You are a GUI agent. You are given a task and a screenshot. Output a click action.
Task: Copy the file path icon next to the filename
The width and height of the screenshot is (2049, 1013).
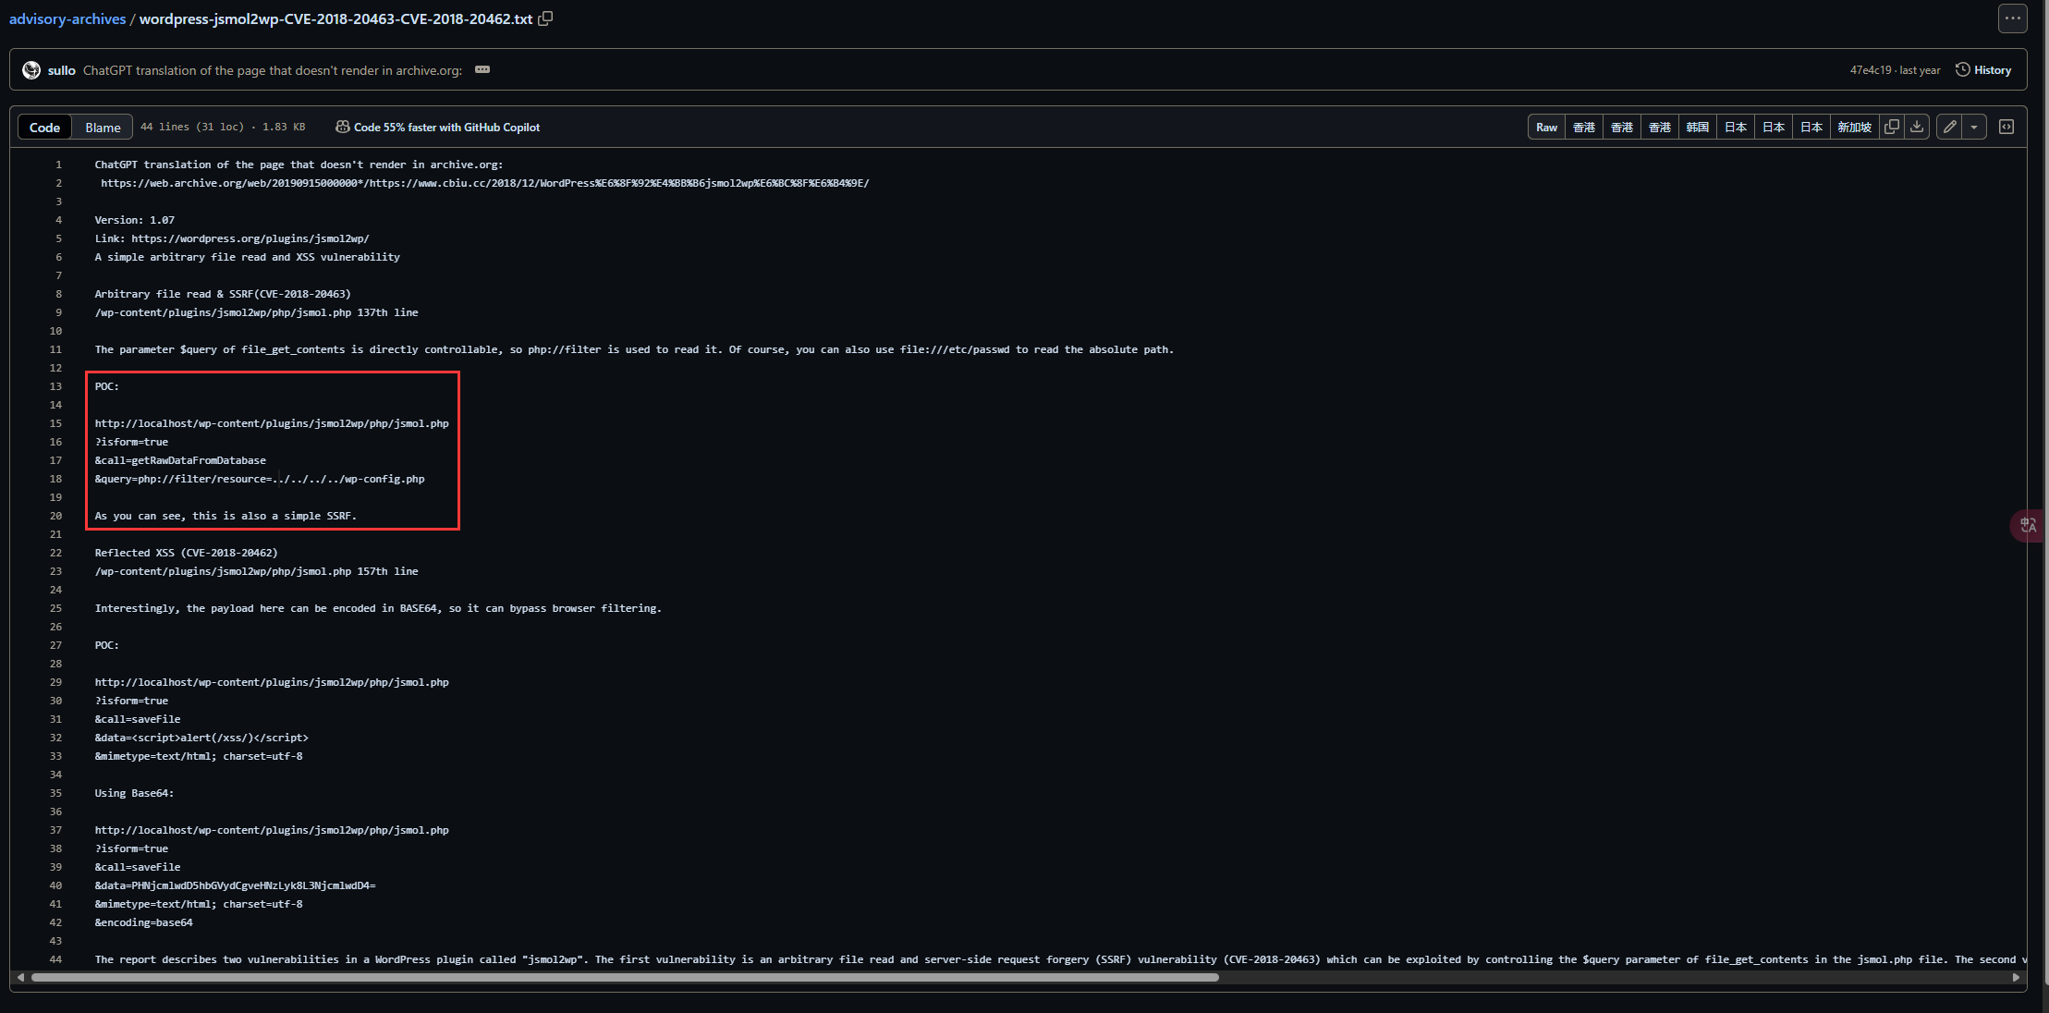pyautogui.click(x=545, y=18)
